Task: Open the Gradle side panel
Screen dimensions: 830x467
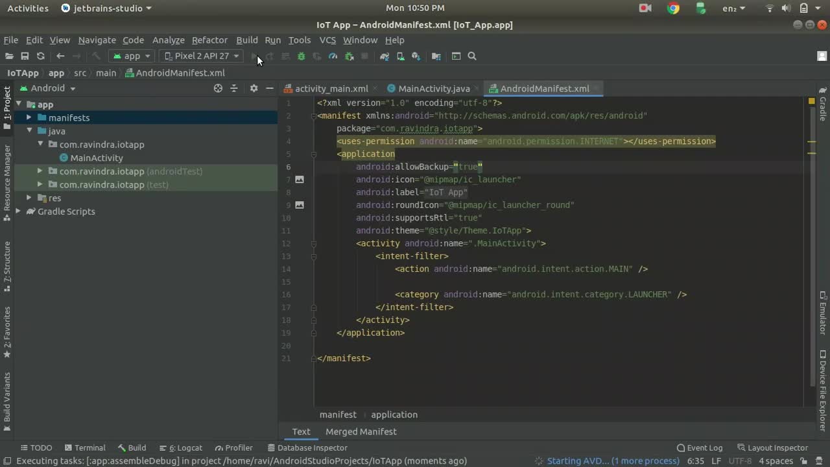Action: tap(823, 104)
